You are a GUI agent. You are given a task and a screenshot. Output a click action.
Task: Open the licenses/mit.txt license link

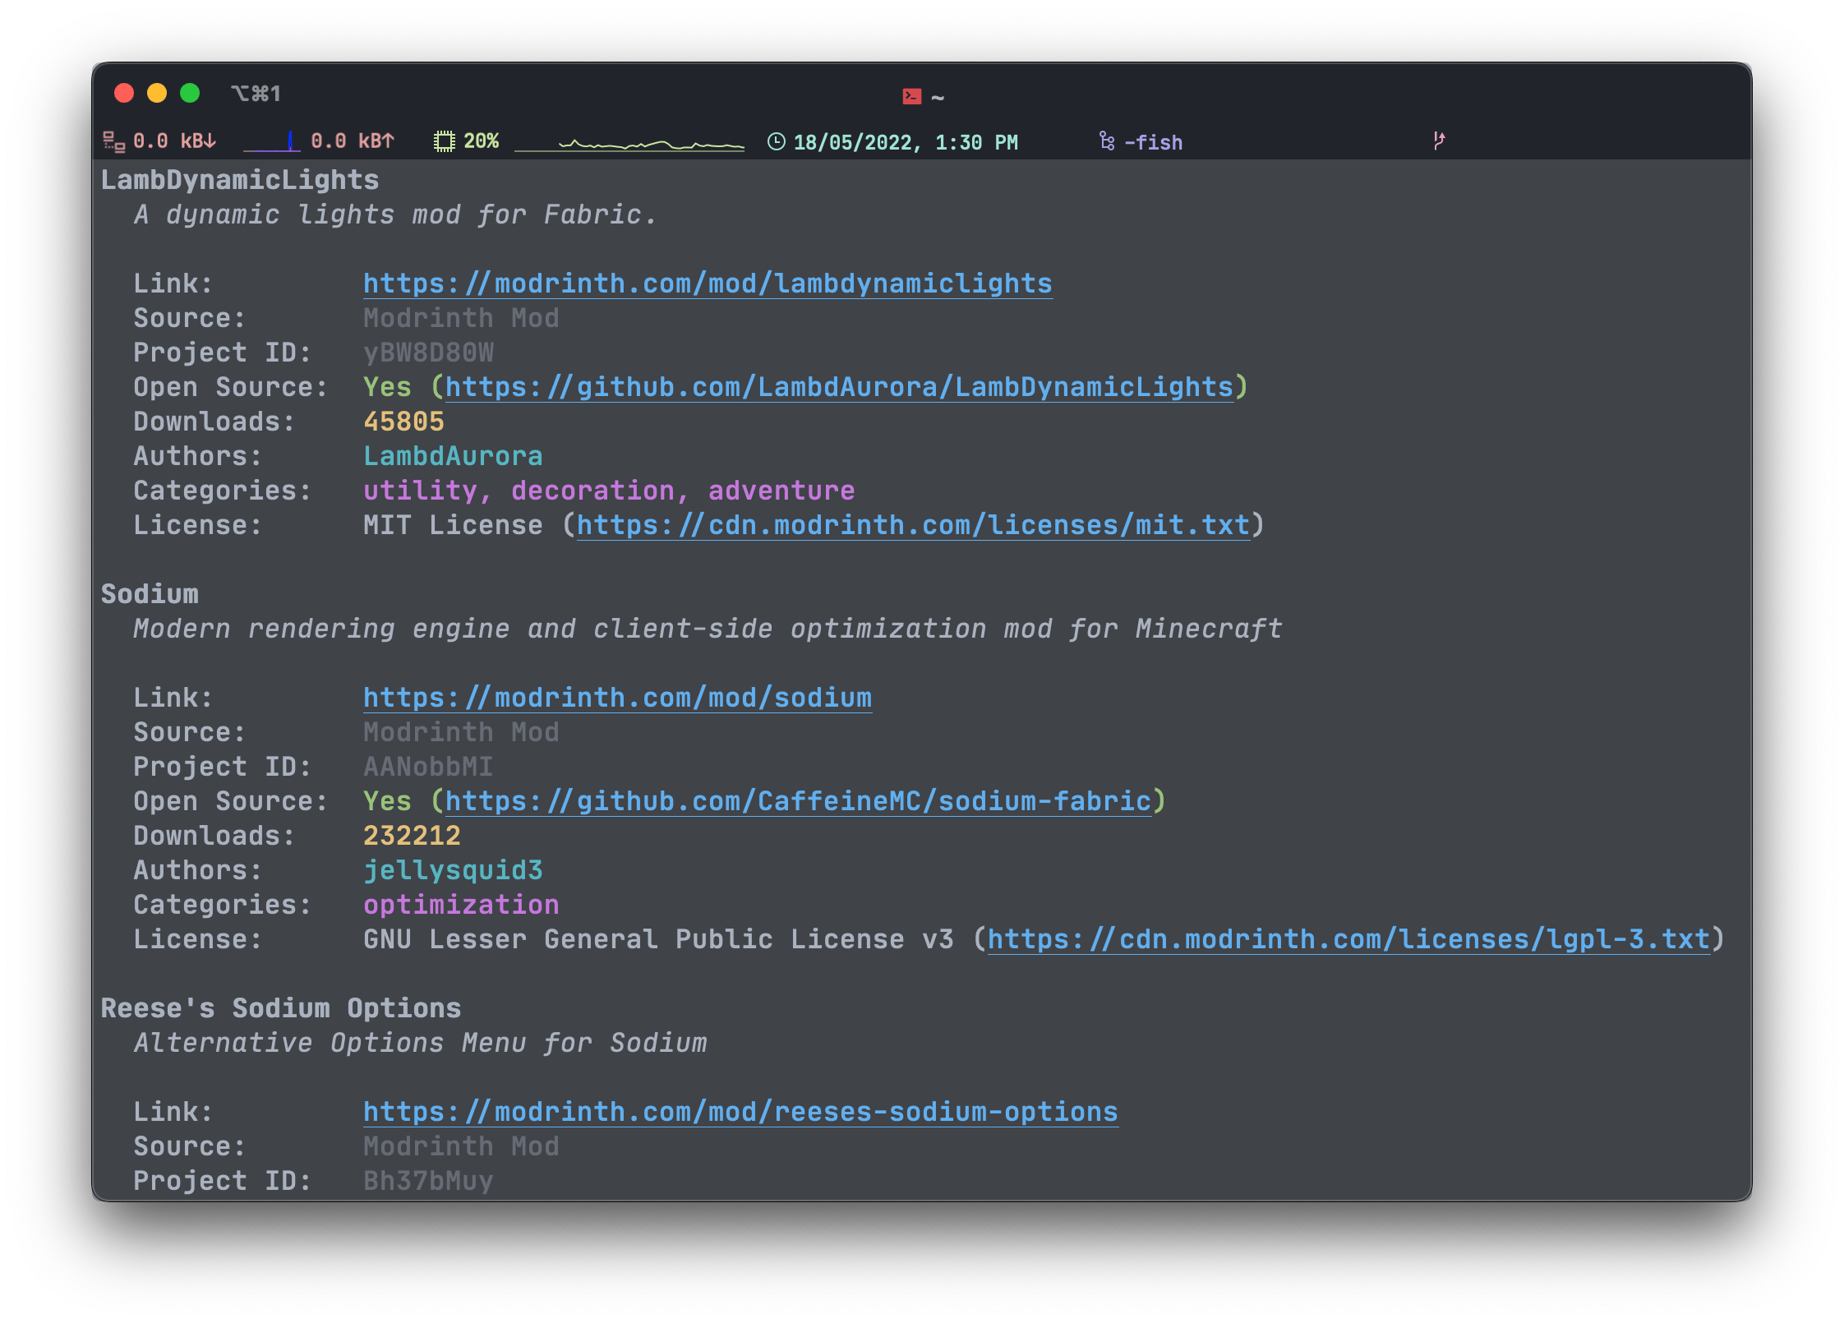point(912,526)
